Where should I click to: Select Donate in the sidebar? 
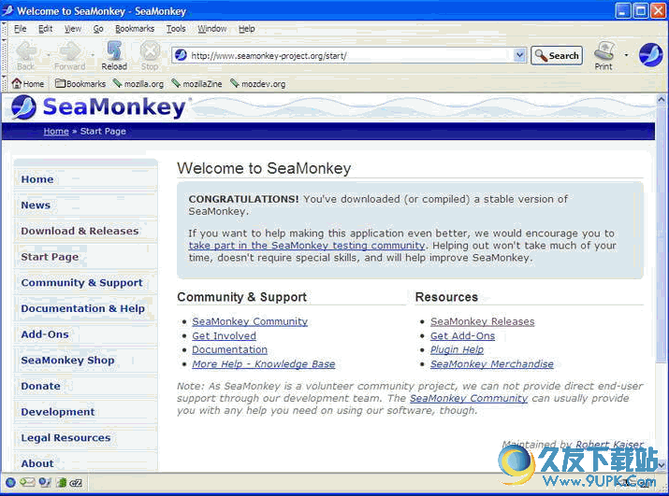(x=40, y=386)
